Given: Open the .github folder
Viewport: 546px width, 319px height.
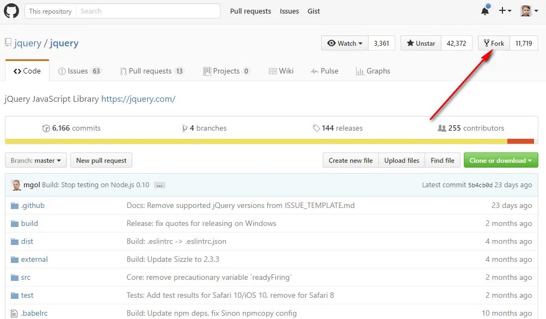Looking at the screenshot, I should [x=33, y=205].
